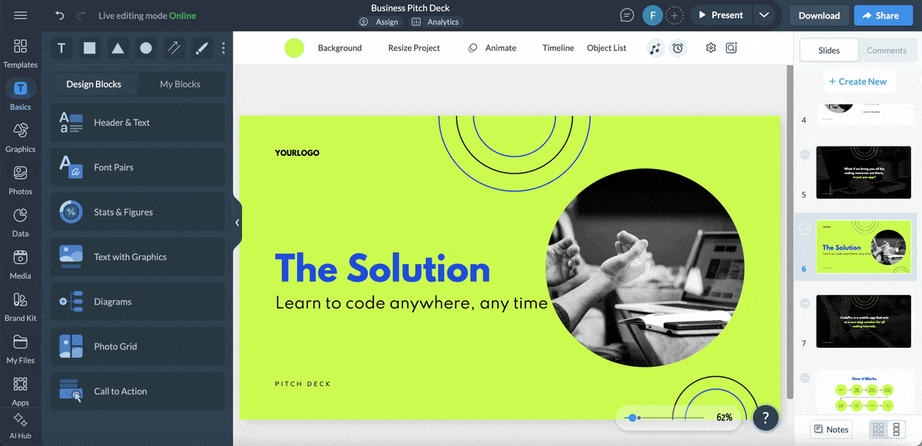922x446 pixels.
Task: Switch to My Blocks tab
Action: point(180,84)
